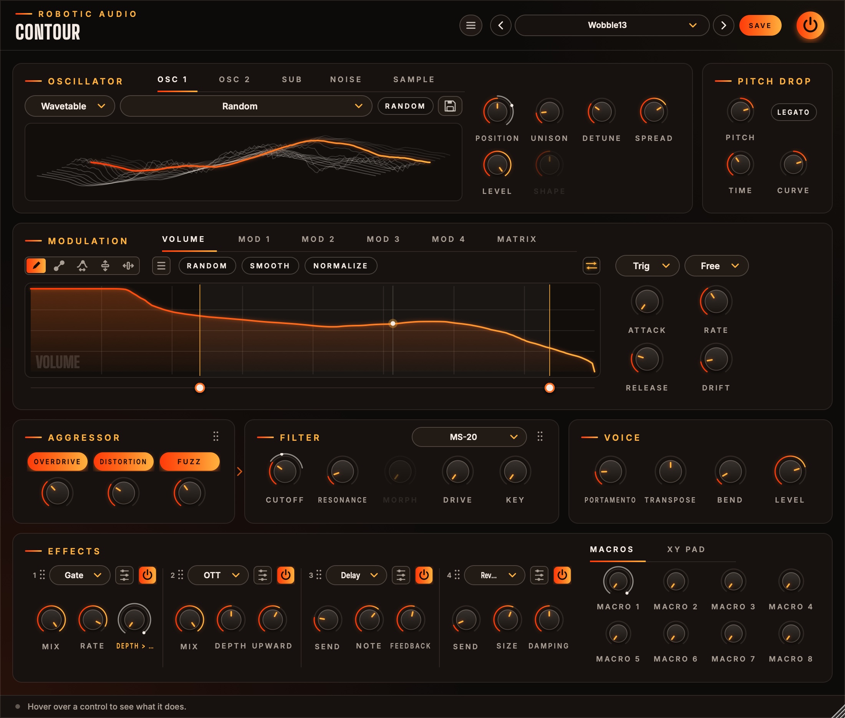
Task: Open the Wobble13 preset dropdown
Action: click(611, 25)
